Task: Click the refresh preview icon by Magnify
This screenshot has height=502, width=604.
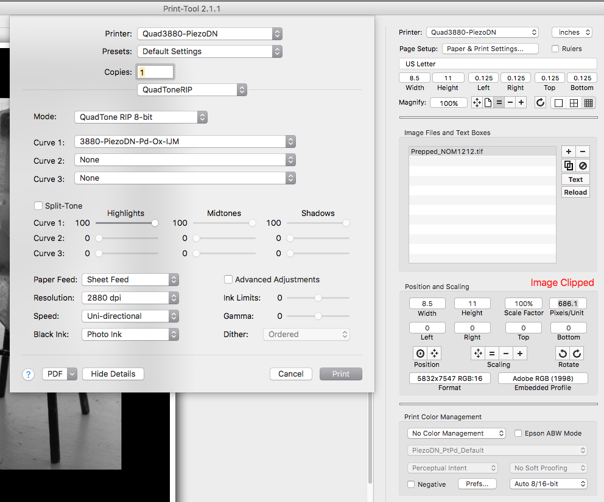Action: [x=540, y=103]
